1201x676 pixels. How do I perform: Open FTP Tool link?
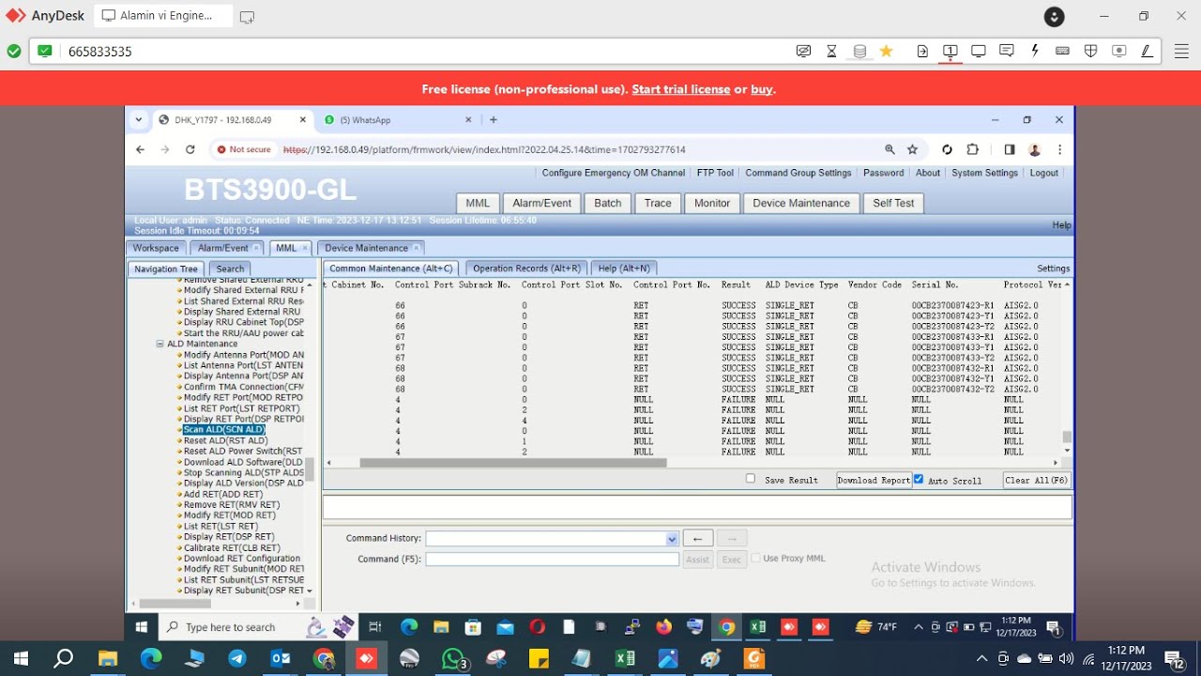(x=715, y=173)
